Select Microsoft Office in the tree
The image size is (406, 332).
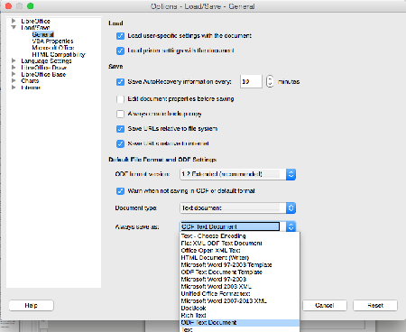click(x=53, y=48)
